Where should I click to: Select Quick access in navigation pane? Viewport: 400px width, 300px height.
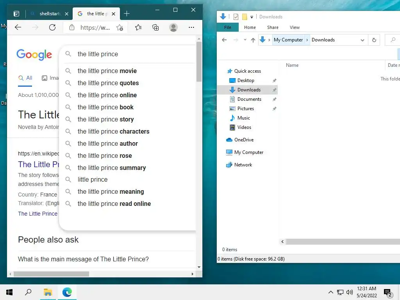(247, 71)
